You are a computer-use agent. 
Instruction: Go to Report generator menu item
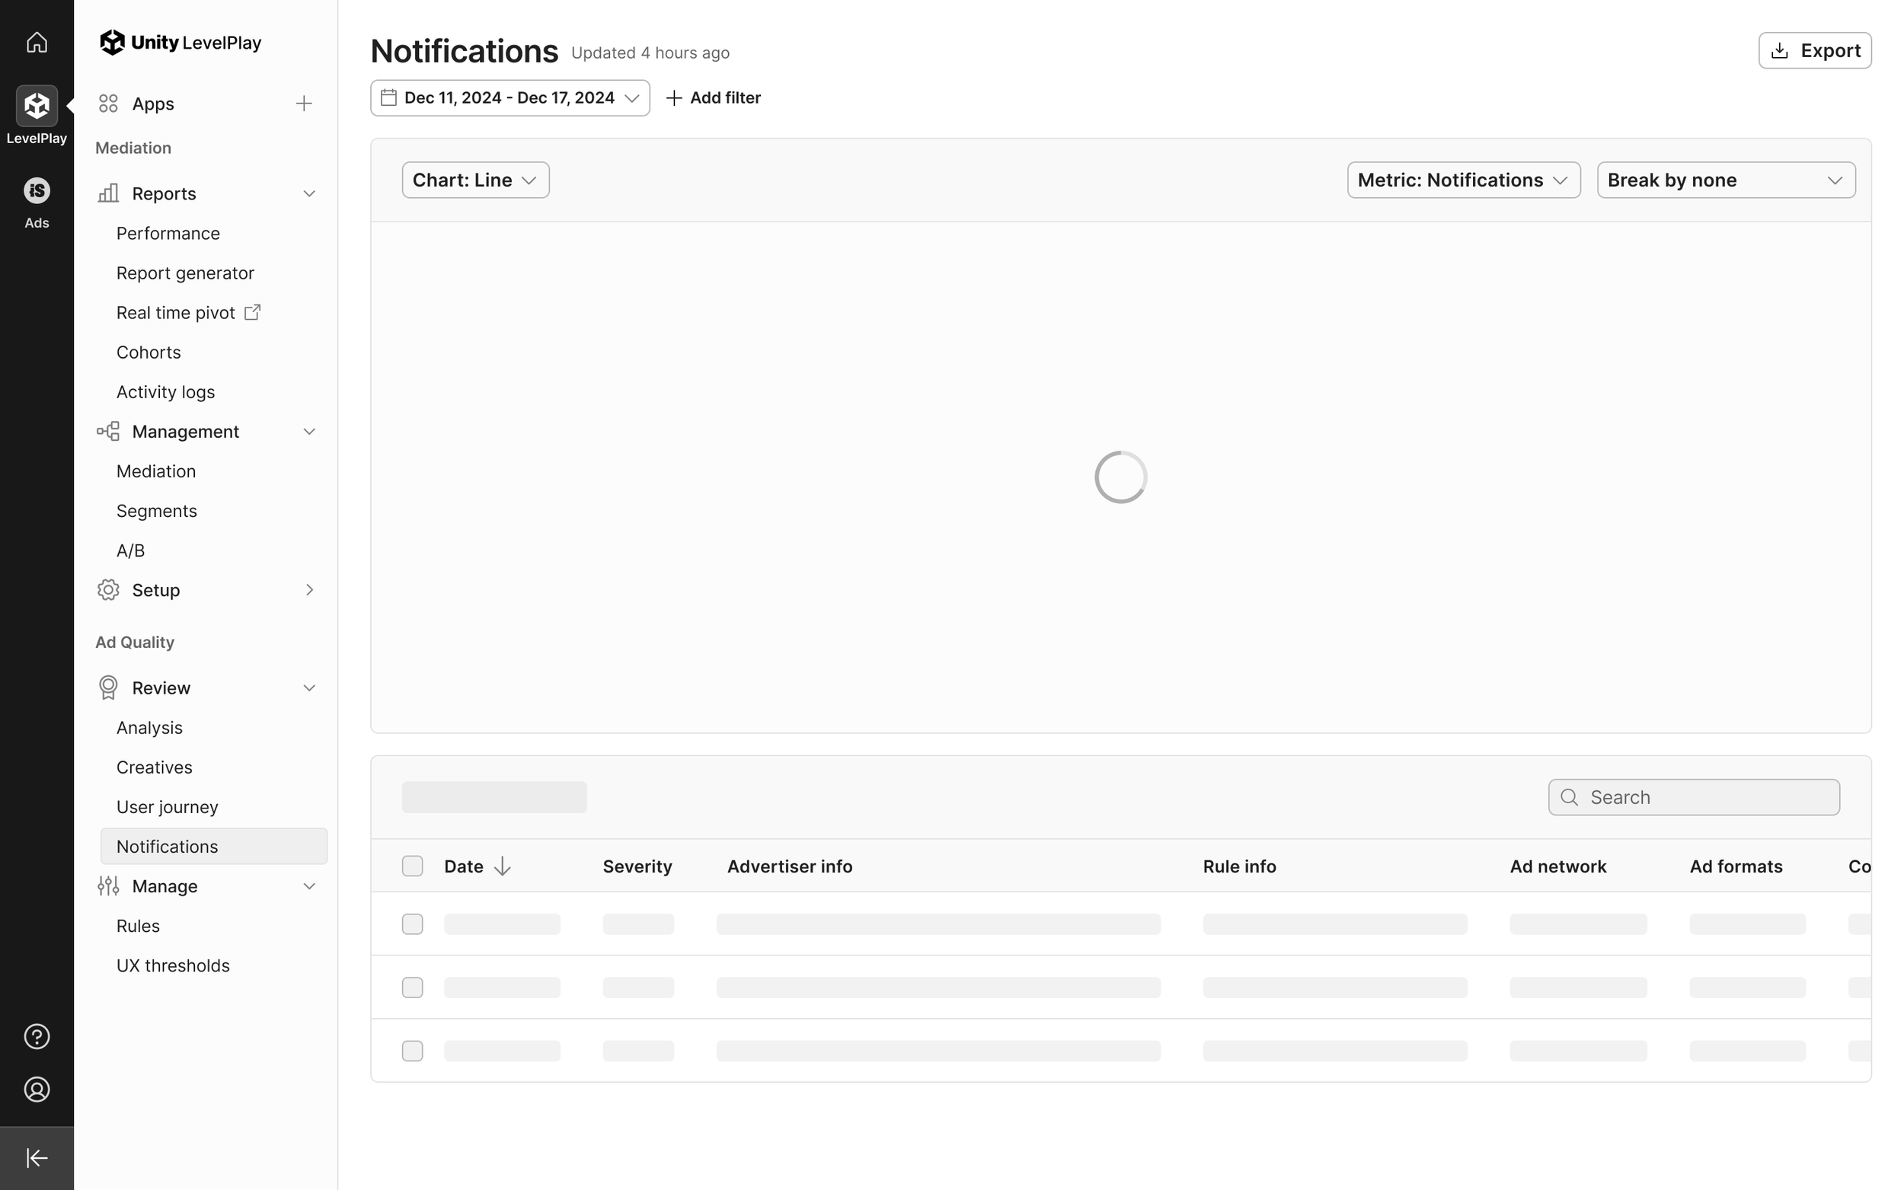[x=185, y=273]
